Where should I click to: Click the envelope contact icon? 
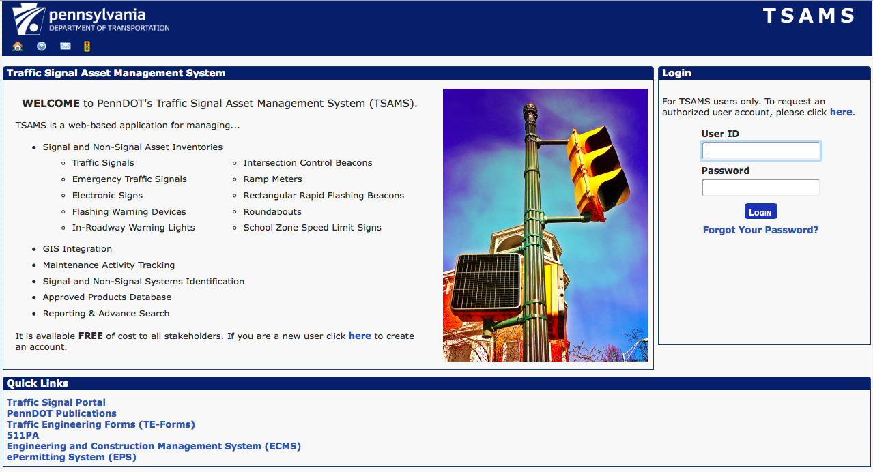(65, 46)
